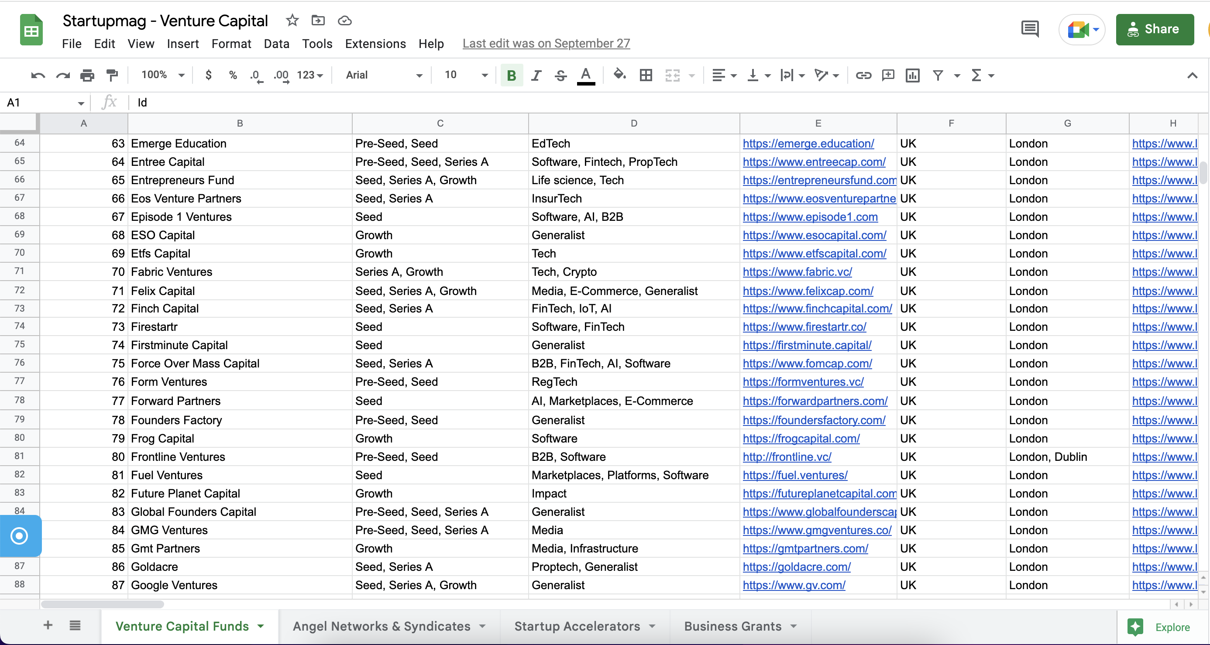Image resolution: width=1210 pixels, height=645 pixels.
Task: Click the insert chart icon
Action: click(912, 75)
